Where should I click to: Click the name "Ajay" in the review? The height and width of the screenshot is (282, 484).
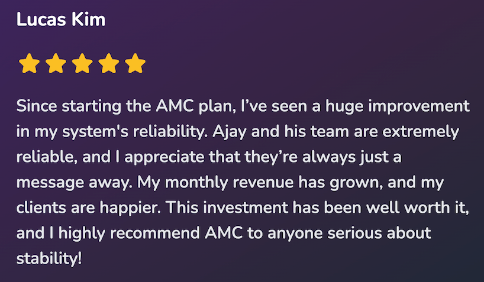(230, 132)
